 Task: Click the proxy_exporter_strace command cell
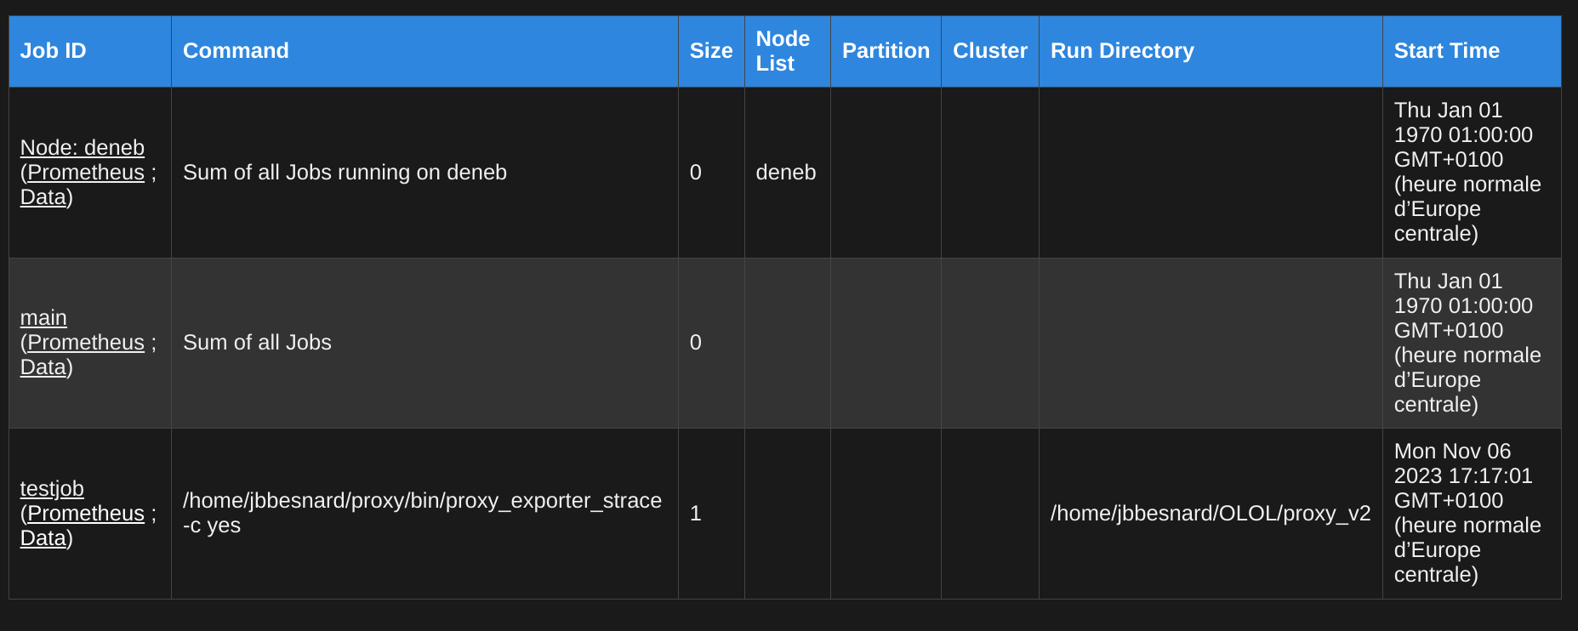pos(422,512)
